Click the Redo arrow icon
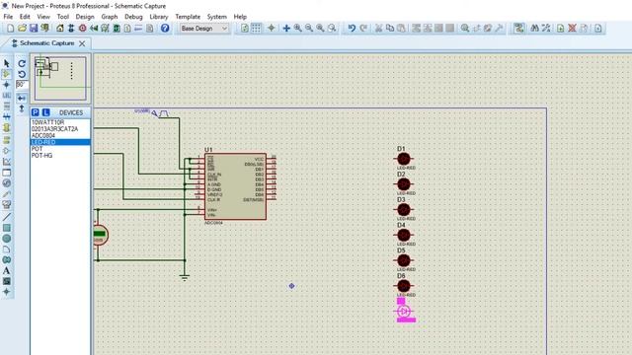Image resolution: width=632 pixels, height=355 pixels. click(x=363, y=29)
